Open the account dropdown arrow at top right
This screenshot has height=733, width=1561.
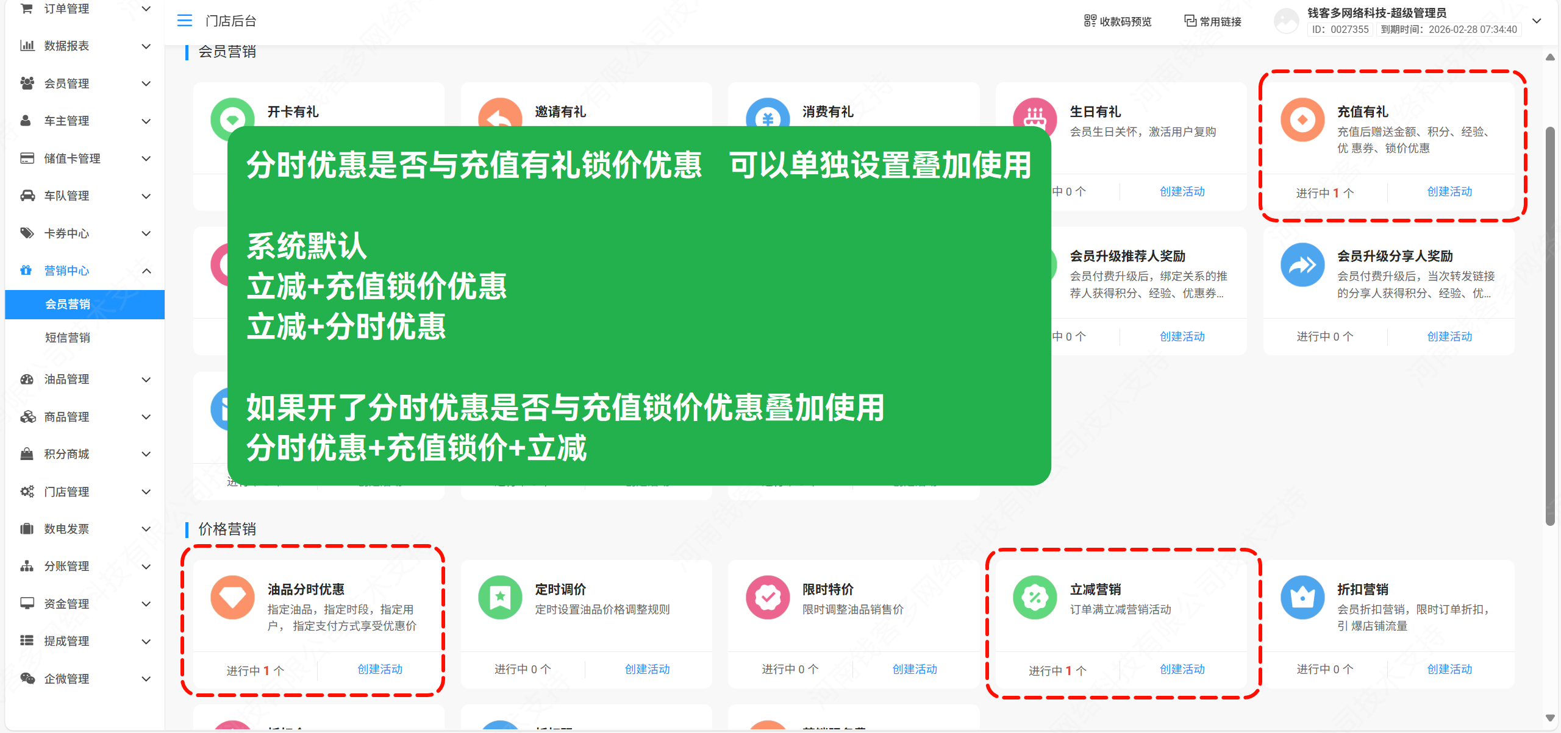tap(1537, 21)
